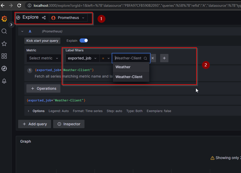Remove the label filter with X
Image resolution: width=241 pixels, height=173 pixels.
(x=153, y=58)
